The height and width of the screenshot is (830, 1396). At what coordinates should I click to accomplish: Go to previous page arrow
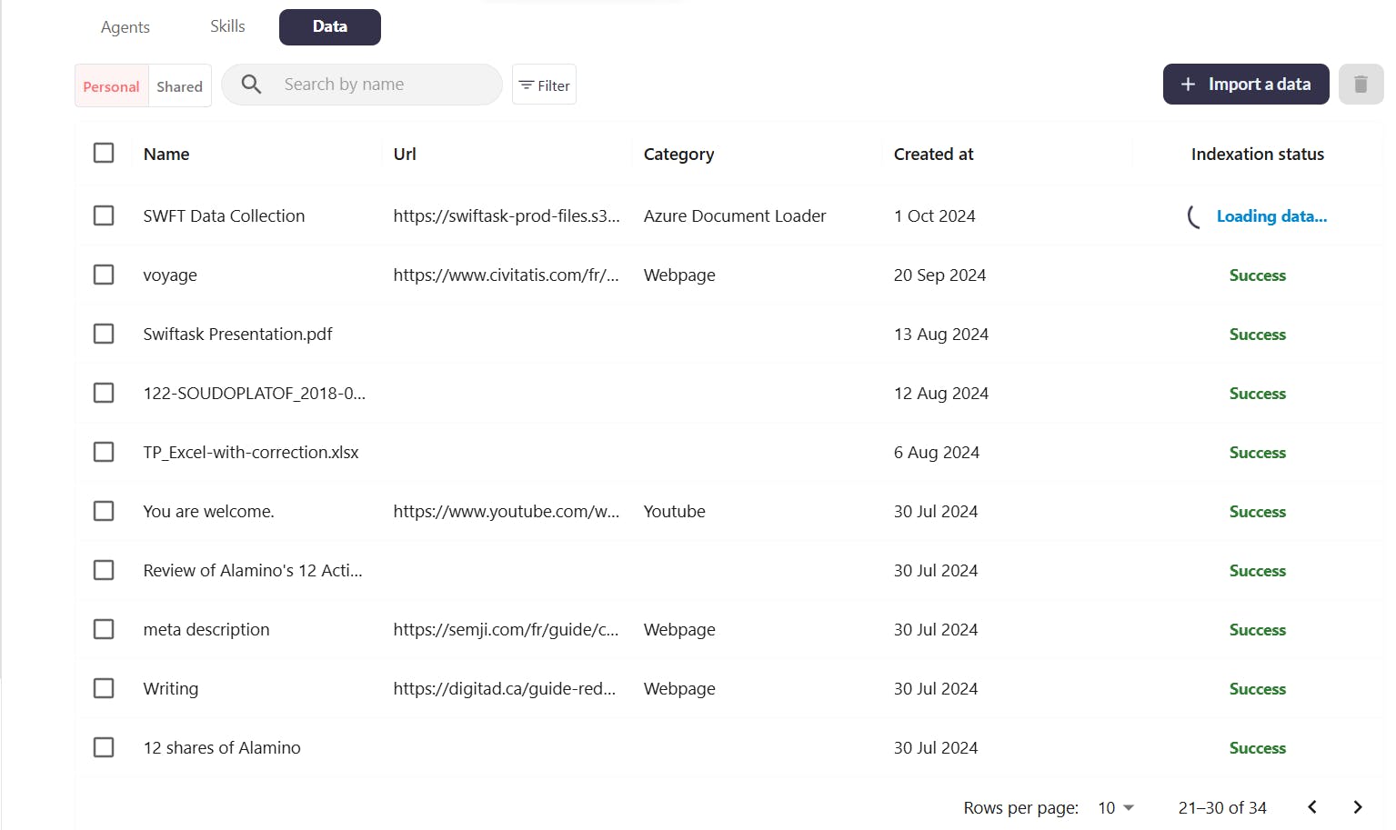pos(1312,807)
